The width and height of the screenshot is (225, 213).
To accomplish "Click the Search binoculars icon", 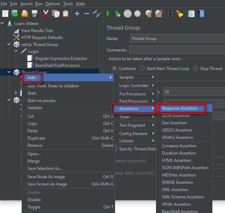I will click(x=170, y=14).
